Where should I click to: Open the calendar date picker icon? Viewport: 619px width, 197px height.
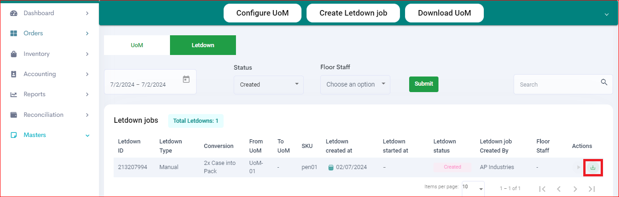point(186,79)
